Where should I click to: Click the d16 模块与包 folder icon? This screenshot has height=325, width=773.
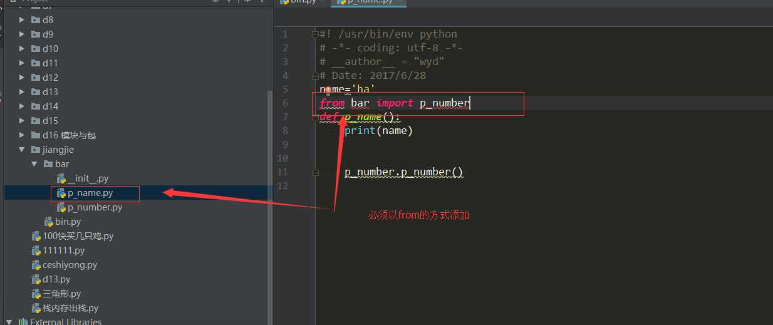(x=36, y=135)
